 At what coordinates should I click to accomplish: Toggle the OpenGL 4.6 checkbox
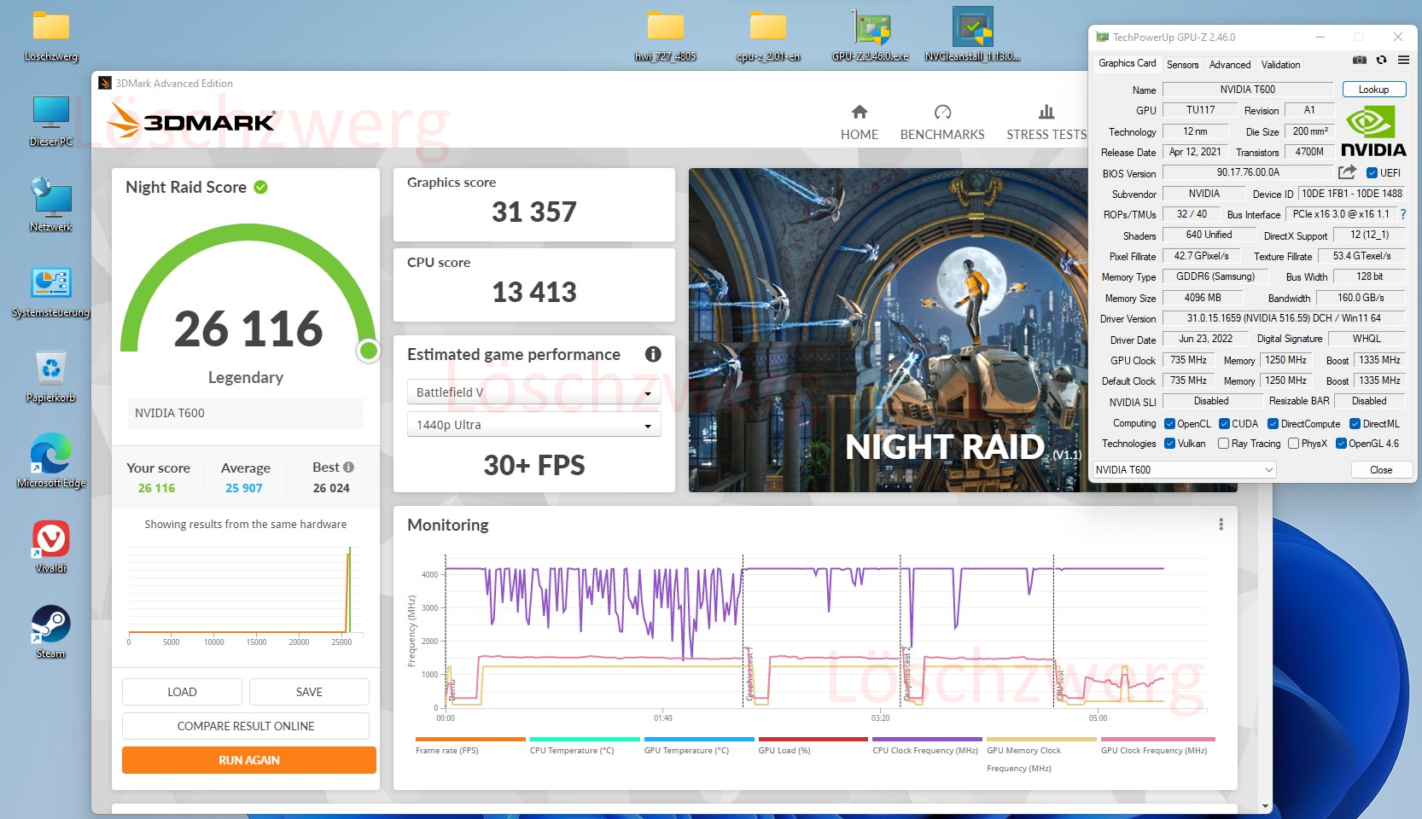pyautogui.click(x=1341, y=444)
